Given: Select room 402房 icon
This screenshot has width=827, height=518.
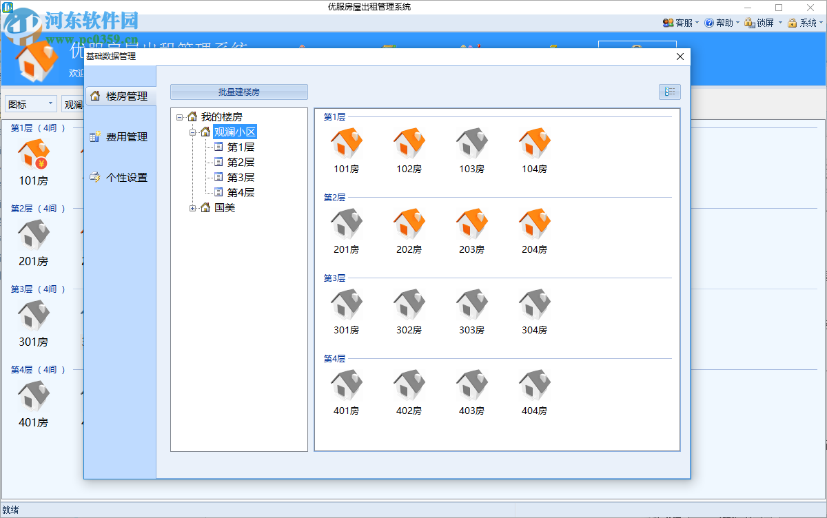Looking at the screenshot, I should (x=409, y=386).
